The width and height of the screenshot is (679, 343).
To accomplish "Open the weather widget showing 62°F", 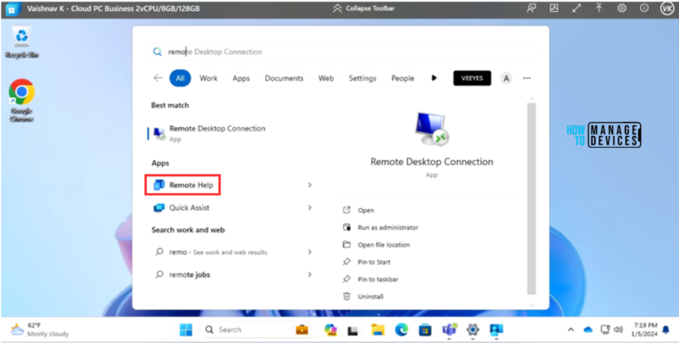I will click(40, 330).
